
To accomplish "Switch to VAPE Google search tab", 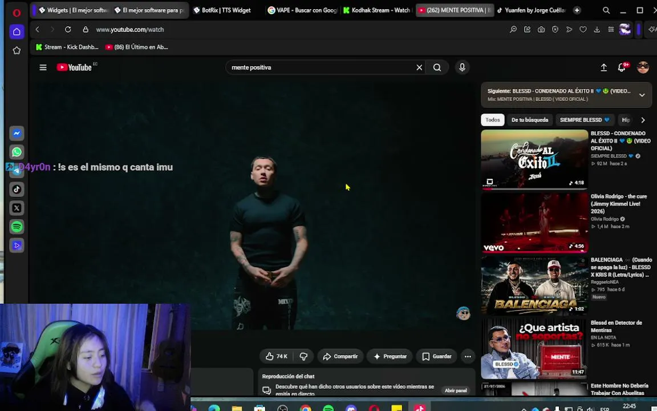I will point(302,10).
